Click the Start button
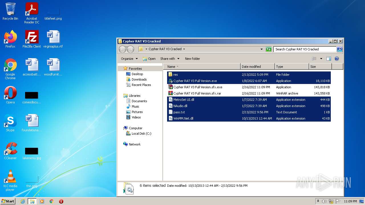Viewport: 365px width, 205px height. coord(8,201)
